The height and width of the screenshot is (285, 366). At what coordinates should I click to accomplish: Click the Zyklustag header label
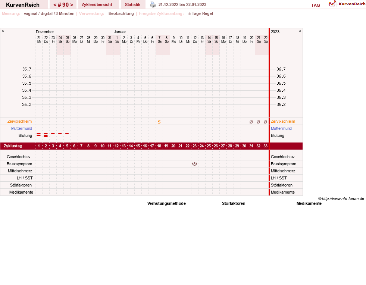click(13, 146)
